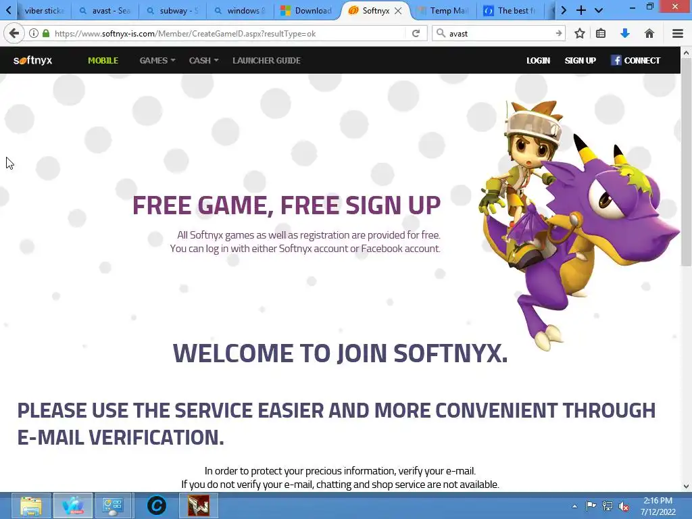The image size is (692, 519).
Task: Click the dragon rider character image
Action: click(578, 225)
